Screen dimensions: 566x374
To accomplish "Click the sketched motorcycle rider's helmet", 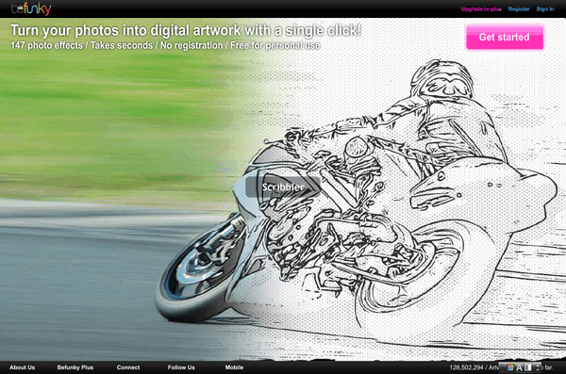I will pos(442,80).
